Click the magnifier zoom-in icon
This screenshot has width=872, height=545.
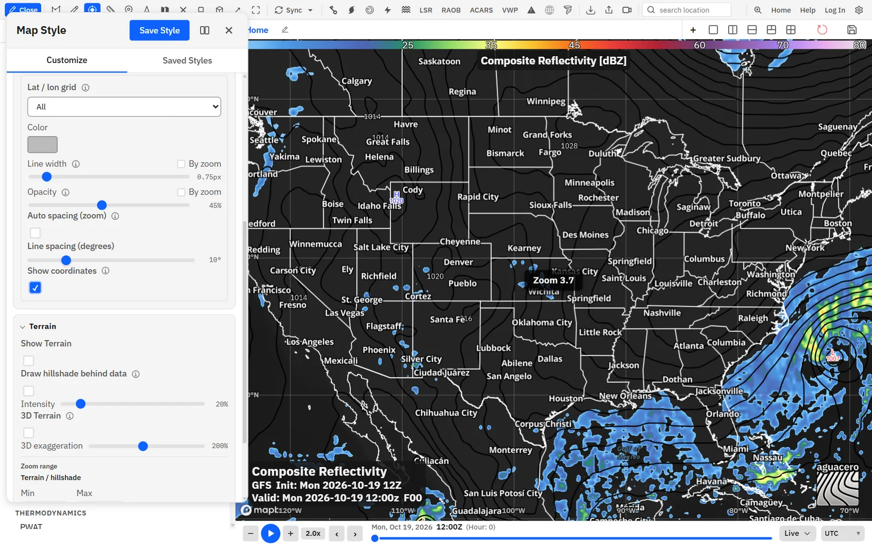pyautogui.click(x=758, y=10)
